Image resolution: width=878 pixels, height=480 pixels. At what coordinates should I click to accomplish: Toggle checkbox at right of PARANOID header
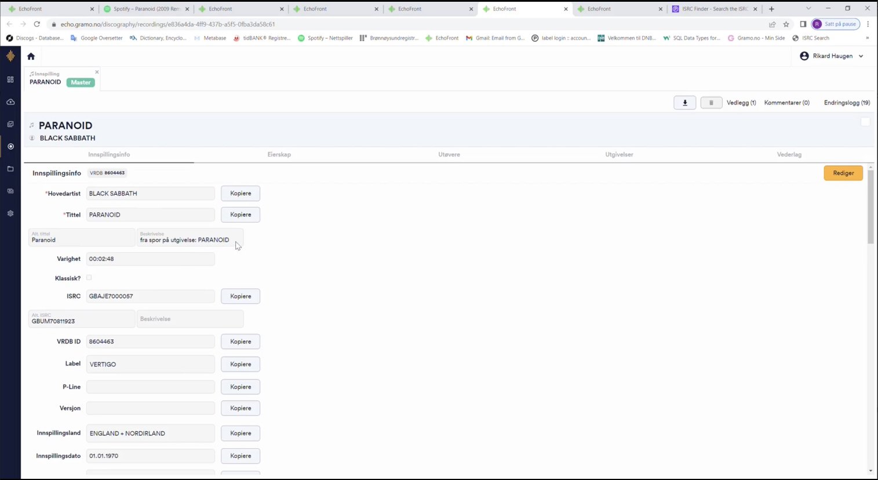pyautogui.click(x=865, y=122)
